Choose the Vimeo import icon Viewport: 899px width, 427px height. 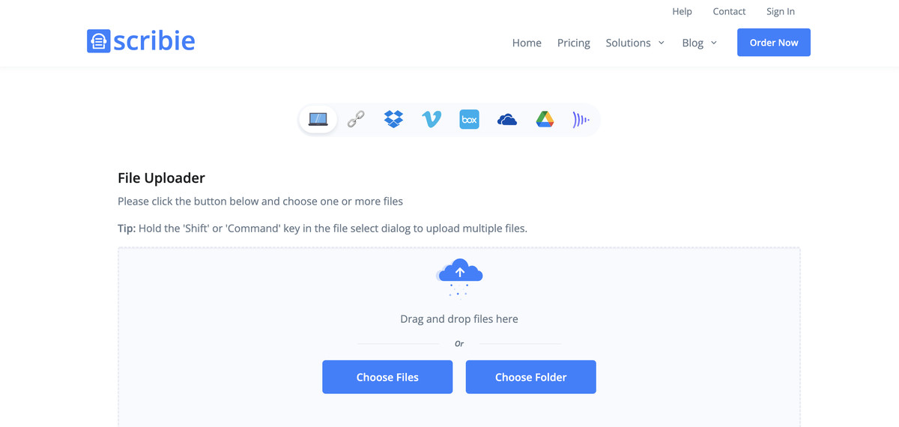pyautogui.click(x=432, y=119)
